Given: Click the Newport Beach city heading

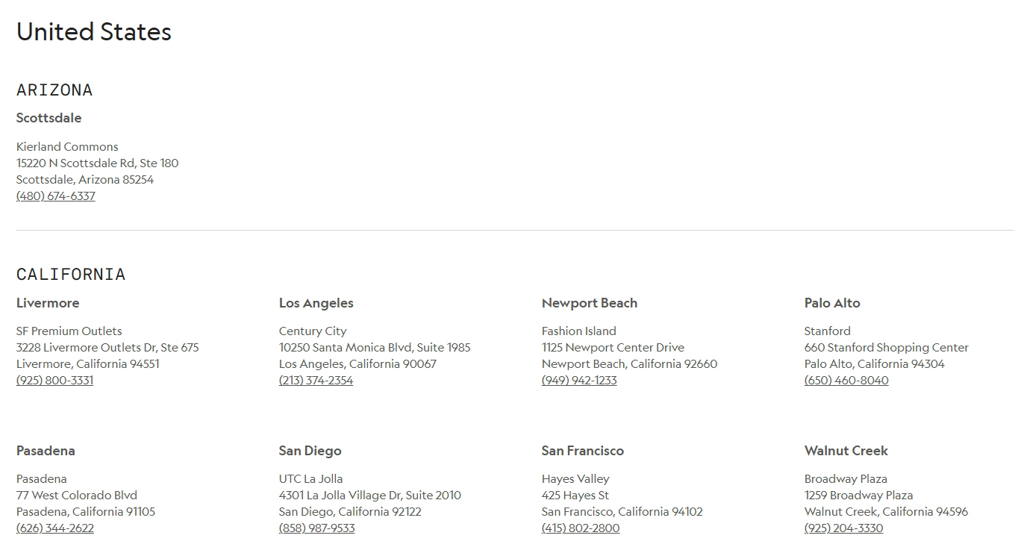Looking at the screenshot, I should coord(590,303).
